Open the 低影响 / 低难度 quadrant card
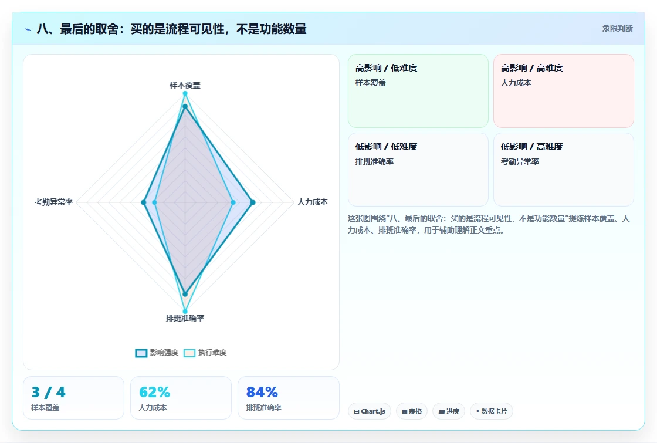Image resolution: width=657 pixels, height=443 pixels. coord(418,170)
